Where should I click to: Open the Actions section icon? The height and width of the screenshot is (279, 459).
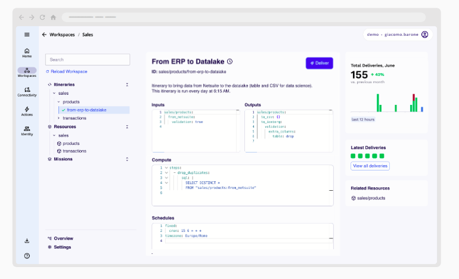pyautogui.click(x=27, y=110)
